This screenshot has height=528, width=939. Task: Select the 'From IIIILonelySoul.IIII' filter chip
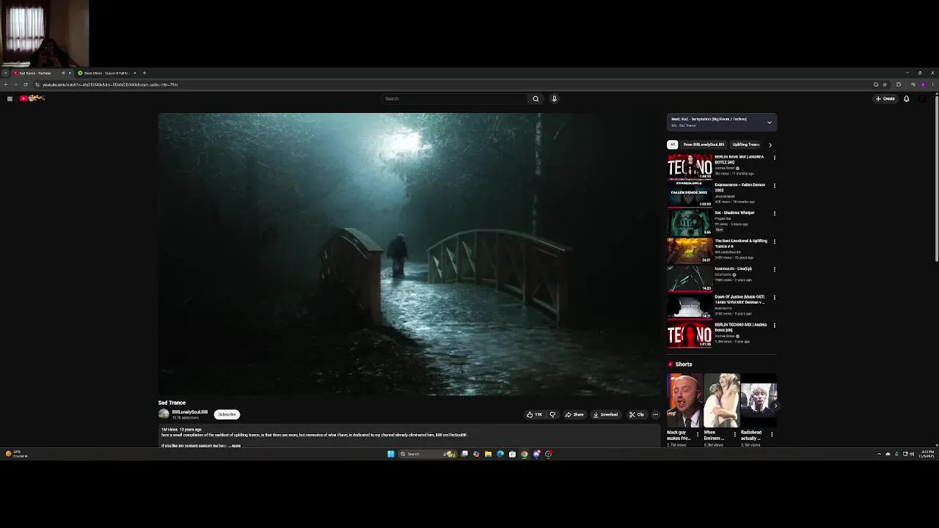[704, 144]
